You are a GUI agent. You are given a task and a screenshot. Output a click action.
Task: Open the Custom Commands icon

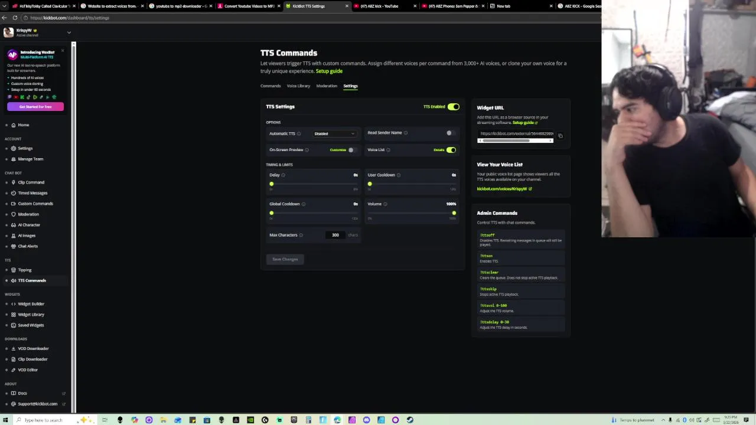coord(14,204)
